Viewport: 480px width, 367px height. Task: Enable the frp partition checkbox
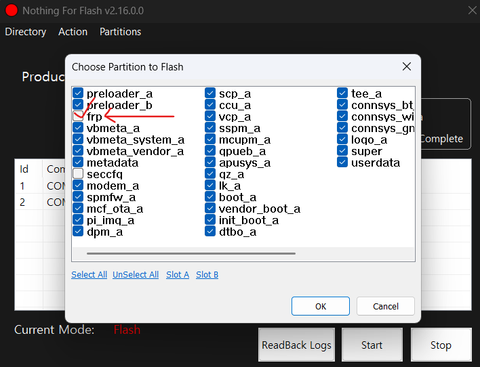(x=78, y=116)
